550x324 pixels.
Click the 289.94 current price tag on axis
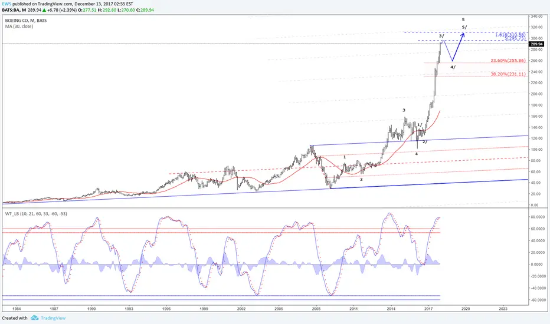pyautogui.click(x=537, y=44)
